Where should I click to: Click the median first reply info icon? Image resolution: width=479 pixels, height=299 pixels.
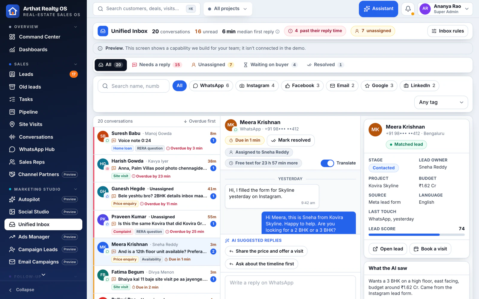[278, 32]
